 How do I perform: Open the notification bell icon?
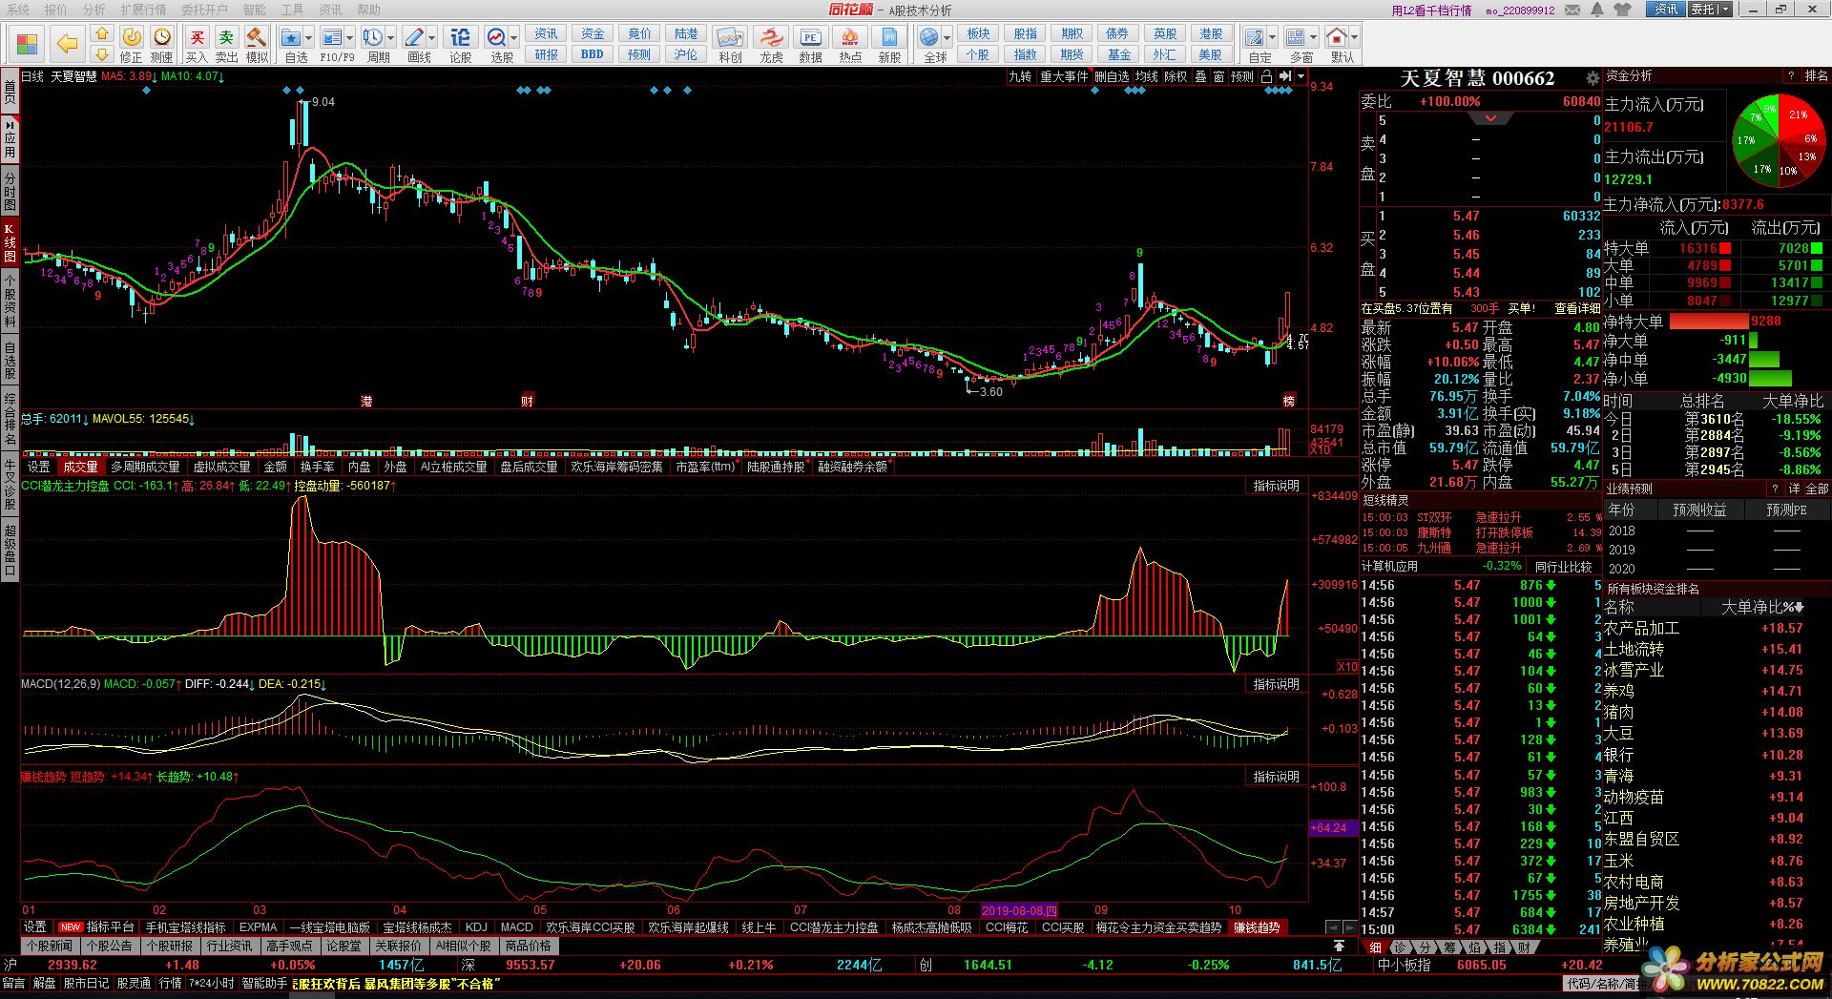pos(1598,10)
